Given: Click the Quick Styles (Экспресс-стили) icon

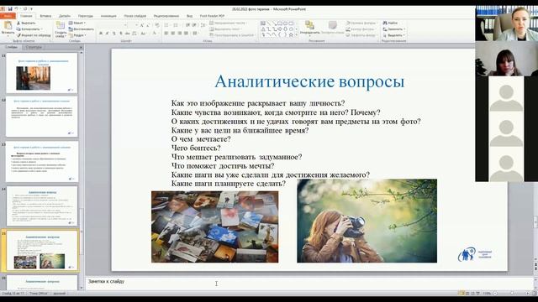Looking at the screenshot, I should tap(332, 25).
